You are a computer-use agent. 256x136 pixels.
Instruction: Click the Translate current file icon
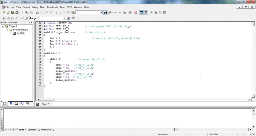(x=4, y=18)
